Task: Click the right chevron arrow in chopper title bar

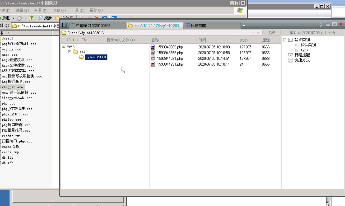Action: 321,25
